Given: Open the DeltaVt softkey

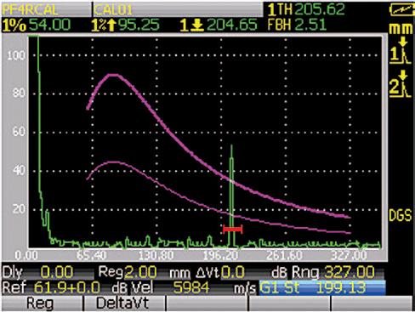Looking at the screenshot, I should click(x=122, y=303).
